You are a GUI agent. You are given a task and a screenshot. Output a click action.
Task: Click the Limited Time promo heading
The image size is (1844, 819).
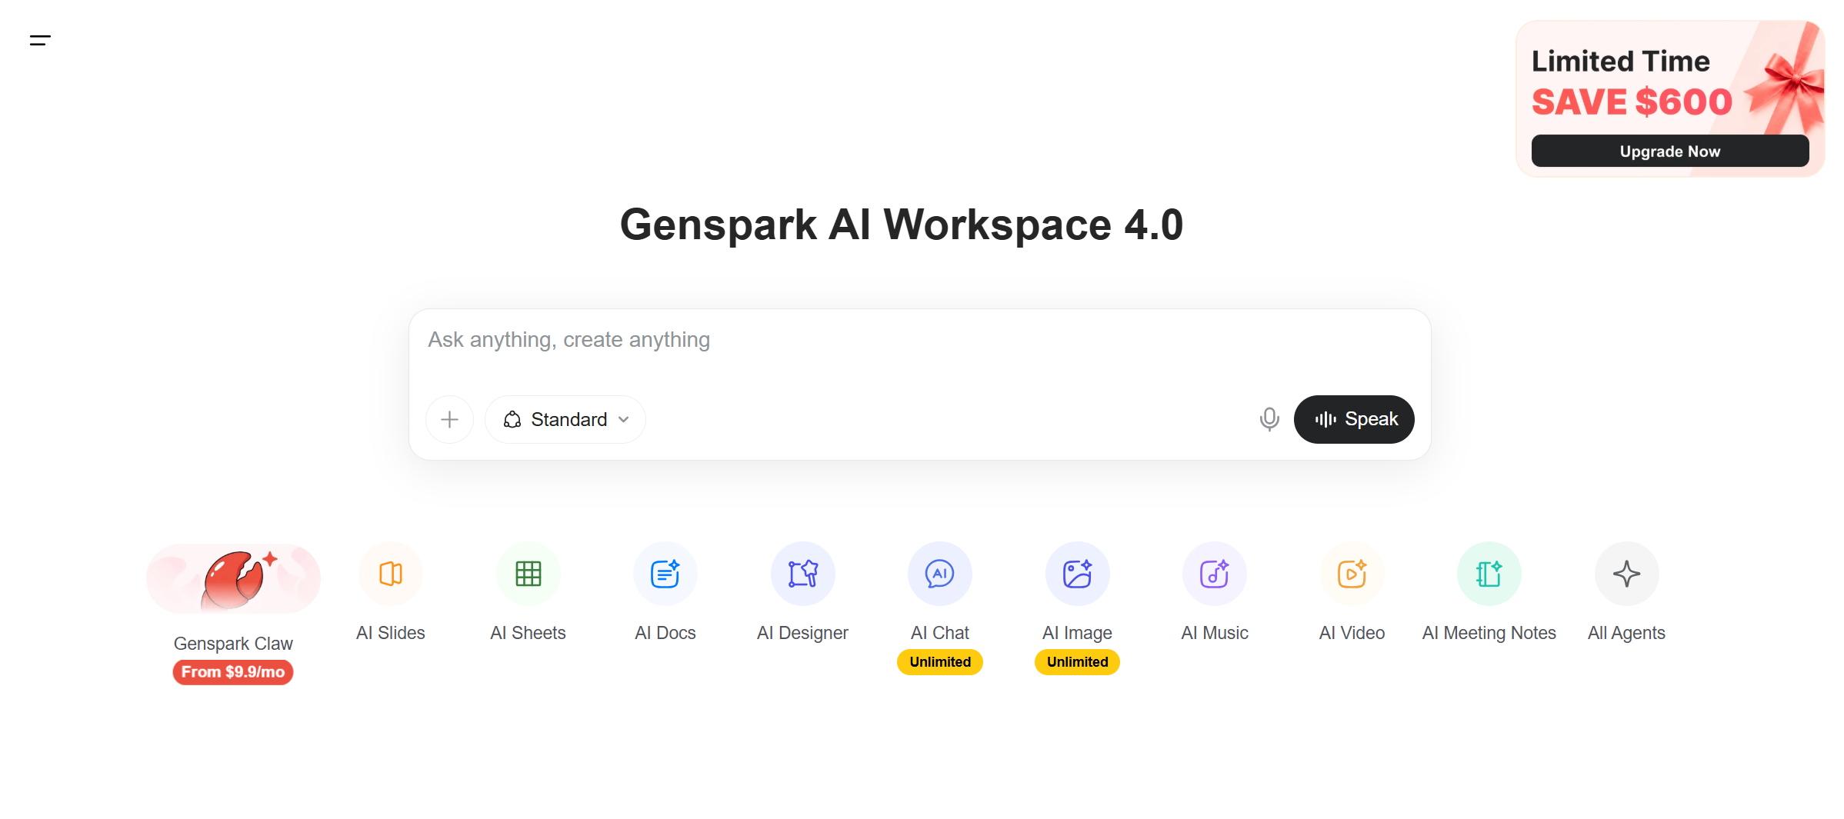coord(1621,62)
